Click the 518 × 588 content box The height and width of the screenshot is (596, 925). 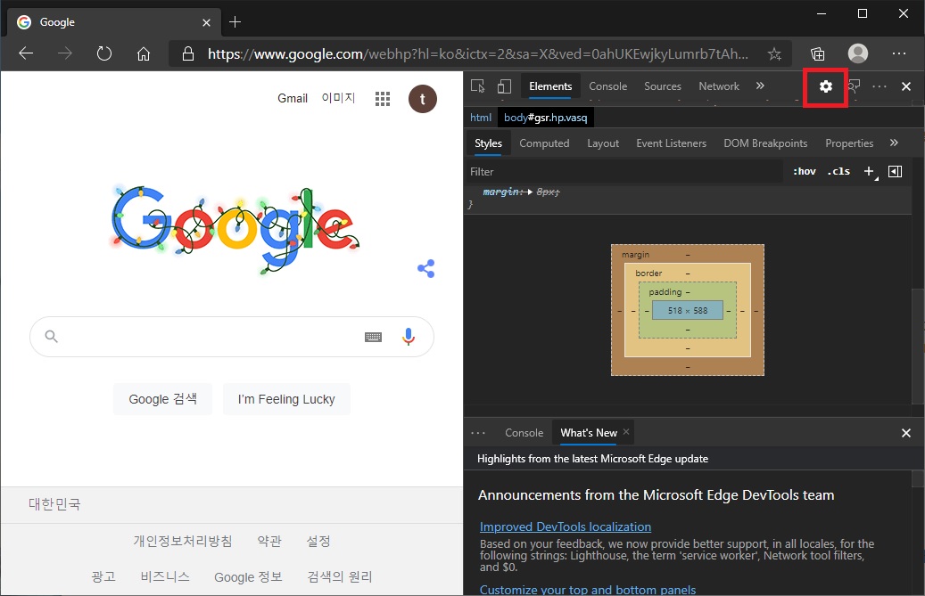coord(687,310)
